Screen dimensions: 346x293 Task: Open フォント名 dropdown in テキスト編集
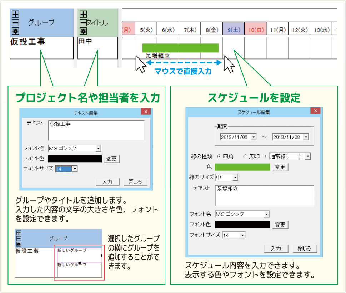99,149
